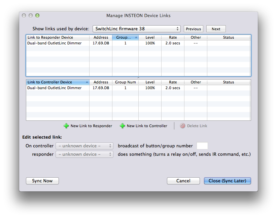Open the SwitchLinc firmware 38 device dropdown
The height and width of the screenshot is (218, 277).
pyautogui.click(x=136, y=29)
